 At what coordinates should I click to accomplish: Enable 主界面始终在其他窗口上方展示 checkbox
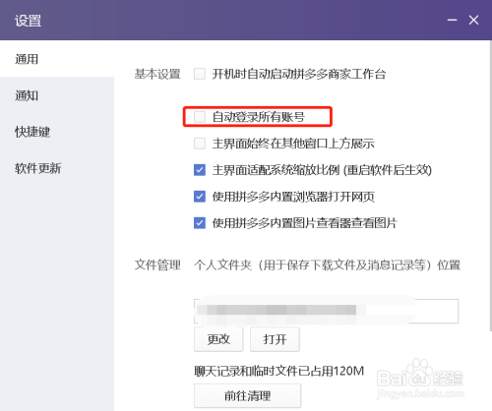[200, 144]
